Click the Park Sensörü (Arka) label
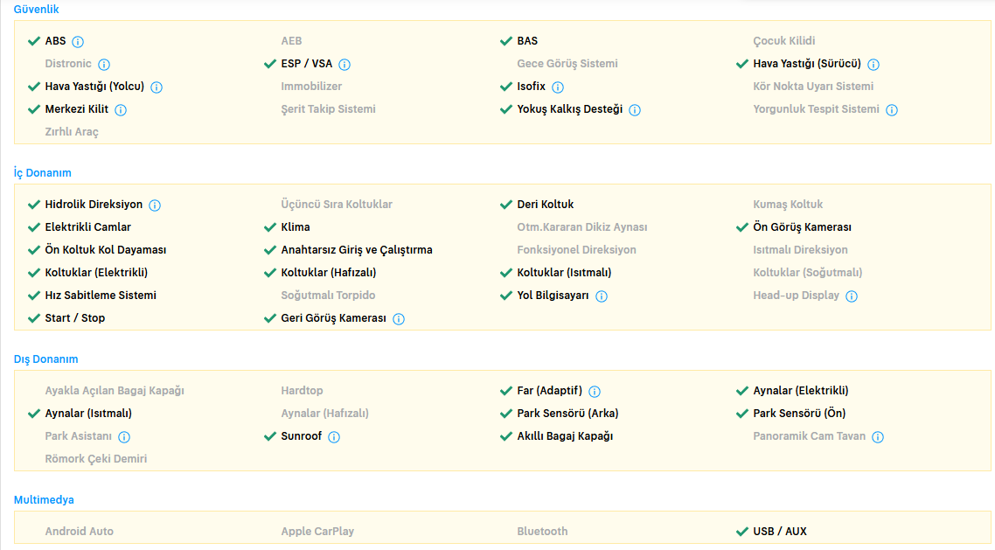 point(568,414)
